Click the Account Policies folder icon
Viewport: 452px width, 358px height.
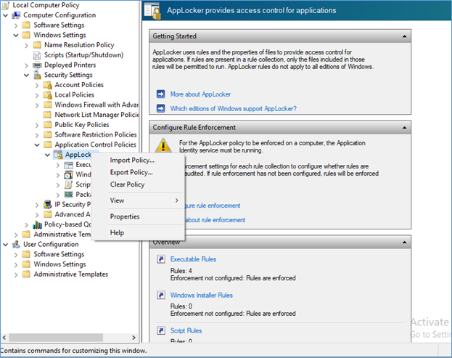click(48, 85)
